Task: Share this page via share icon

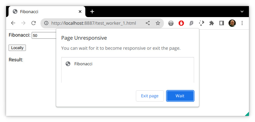Action: point(147,23)
